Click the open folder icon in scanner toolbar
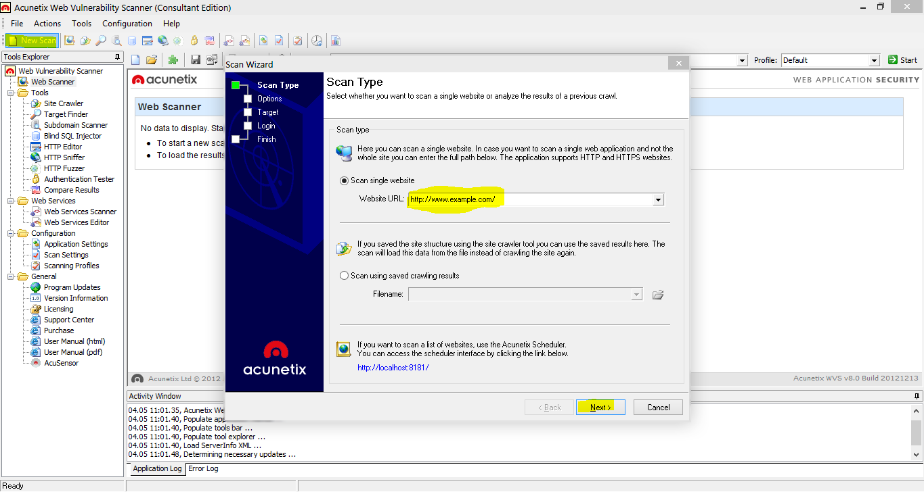924x492 pixels. click(x=152, y=60)
